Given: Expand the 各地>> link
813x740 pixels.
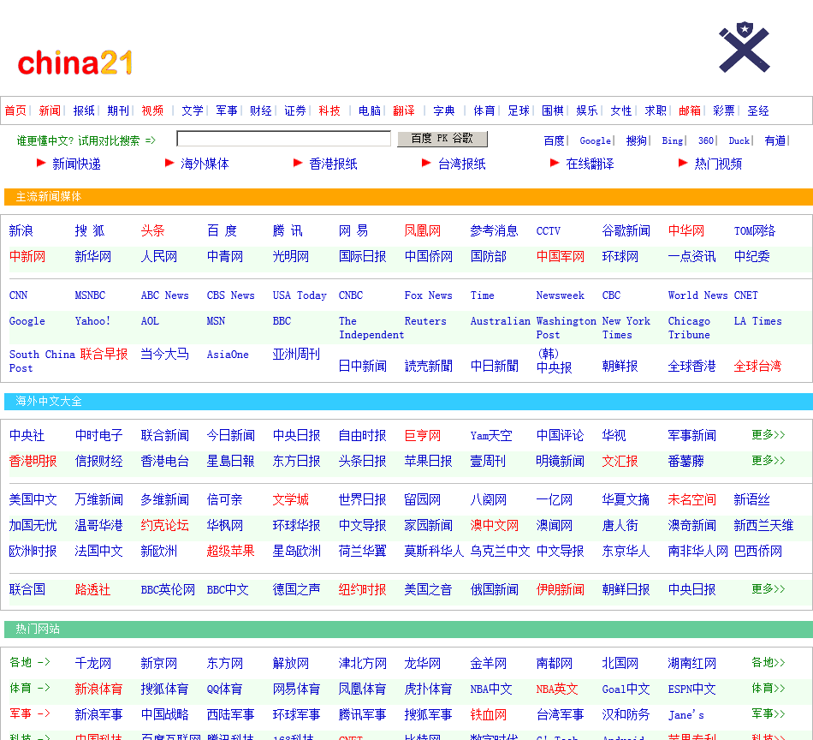Looking at the screenshot, I should pyautogui.click(x=768, y=663).
